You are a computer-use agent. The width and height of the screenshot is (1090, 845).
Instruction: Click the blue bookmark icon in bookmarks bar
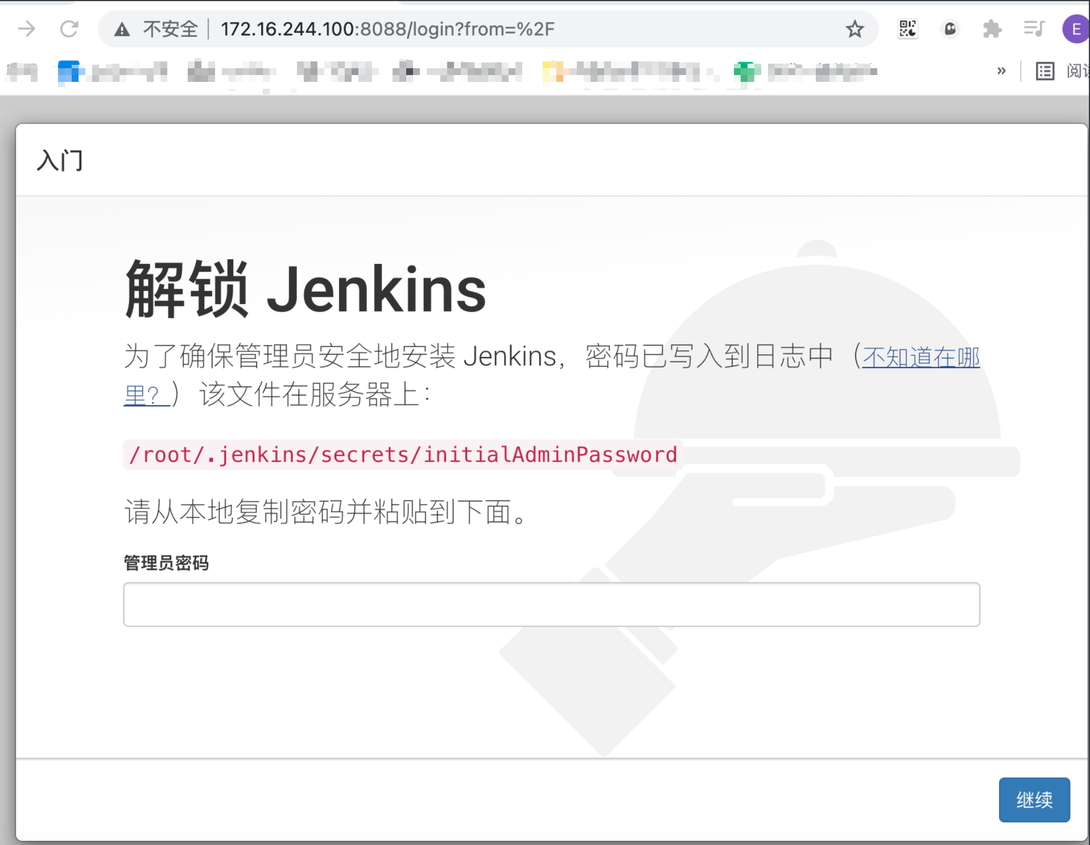(x=69, y=72)
